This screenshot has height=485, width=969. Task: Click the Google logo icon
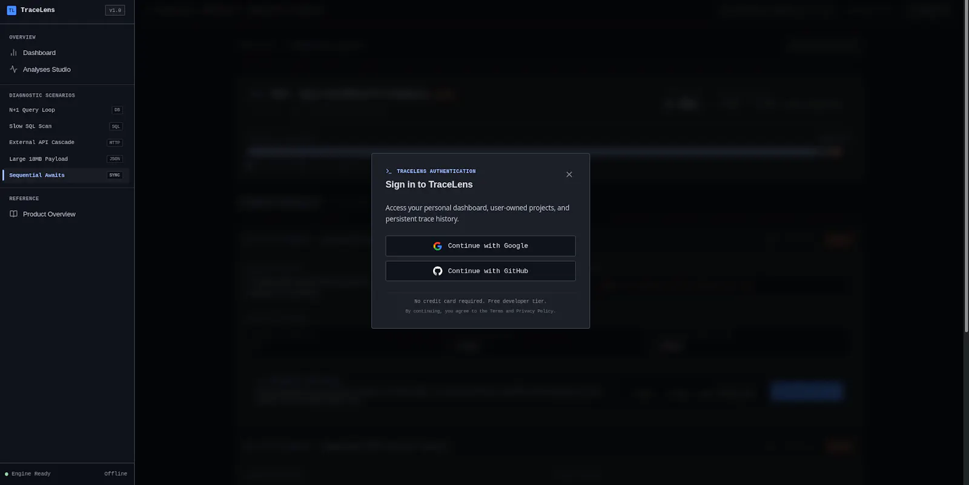pos(437,246)
